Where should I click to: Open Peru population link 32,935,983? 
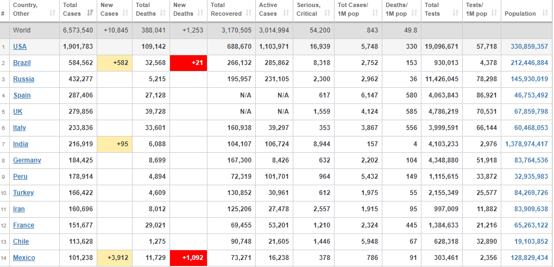pos(531,176)
